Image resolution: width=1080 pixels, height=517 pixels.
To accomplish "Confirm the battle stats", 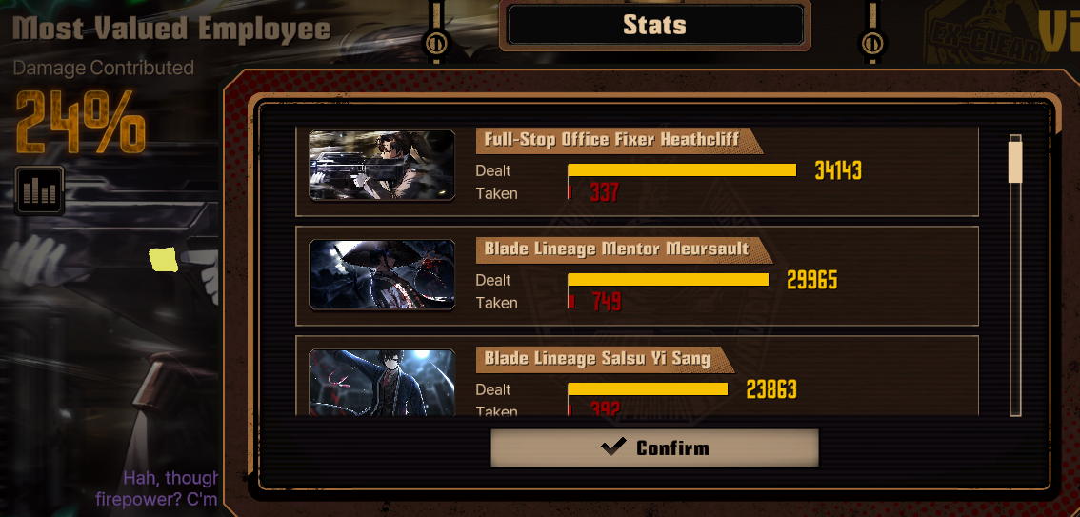I will point(654,447).
